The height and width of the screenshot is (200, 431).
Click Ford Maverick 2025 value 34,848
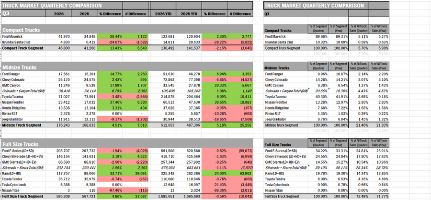pos(84,36)
